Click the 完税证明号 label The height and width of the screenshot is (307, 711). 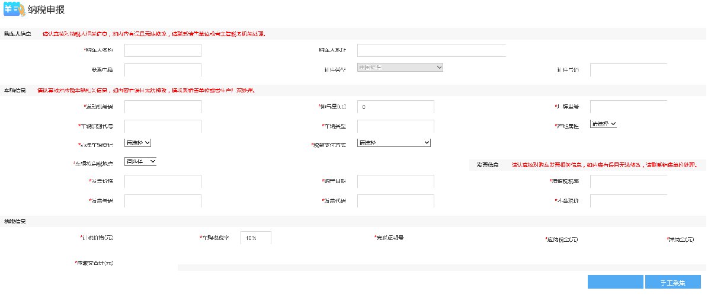pos(389,238)
